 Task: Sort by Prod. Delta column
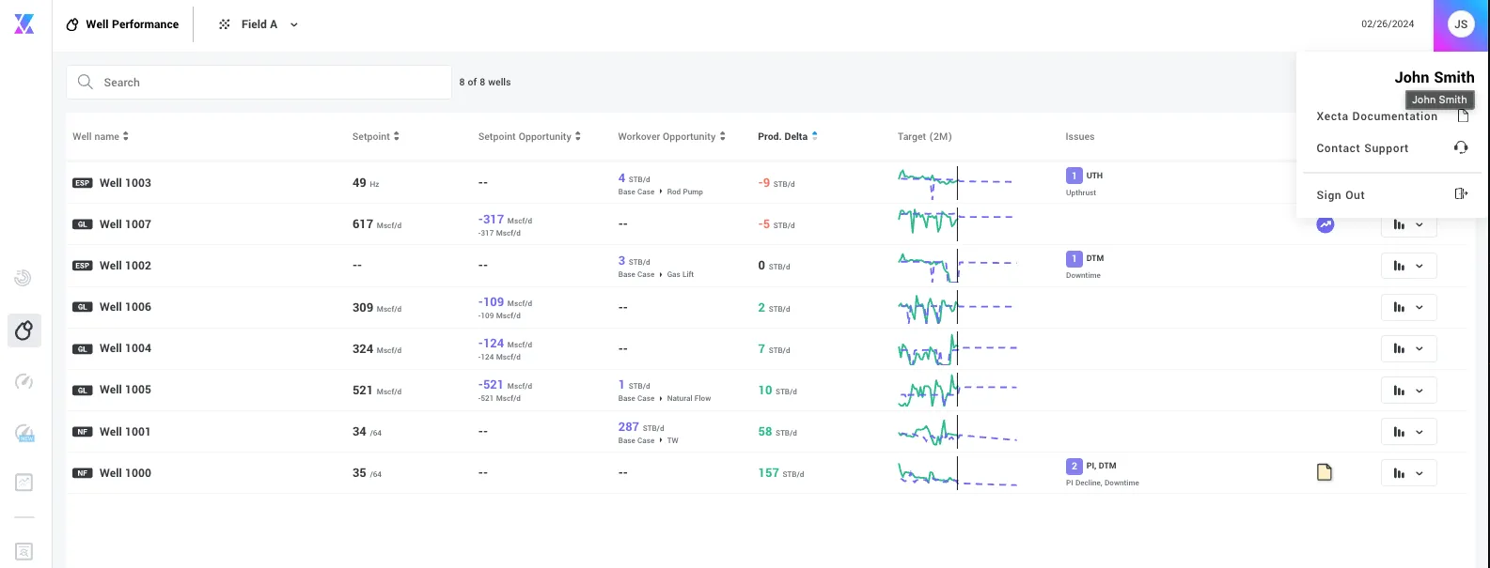(x=788, y=137)
